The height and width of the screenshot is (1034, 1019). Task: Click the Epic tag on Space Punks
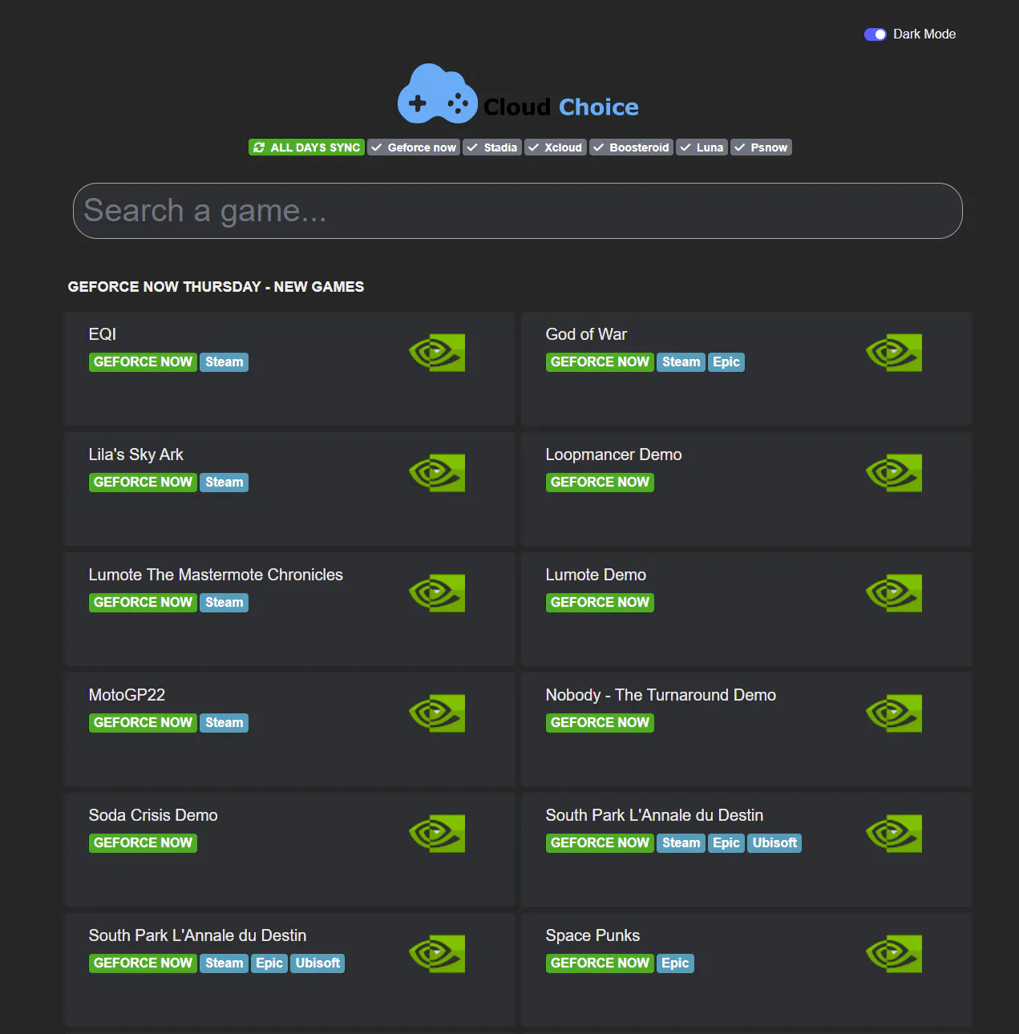pos(675,963)
